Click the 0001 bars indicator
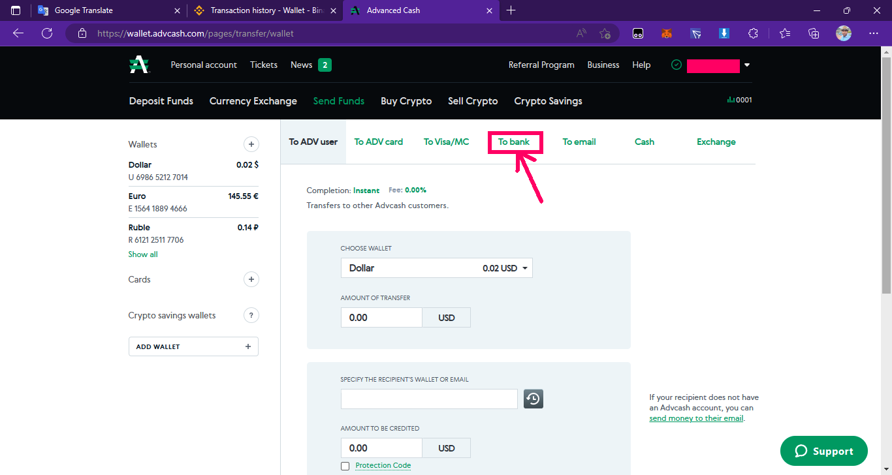 (x=740, y=100)
